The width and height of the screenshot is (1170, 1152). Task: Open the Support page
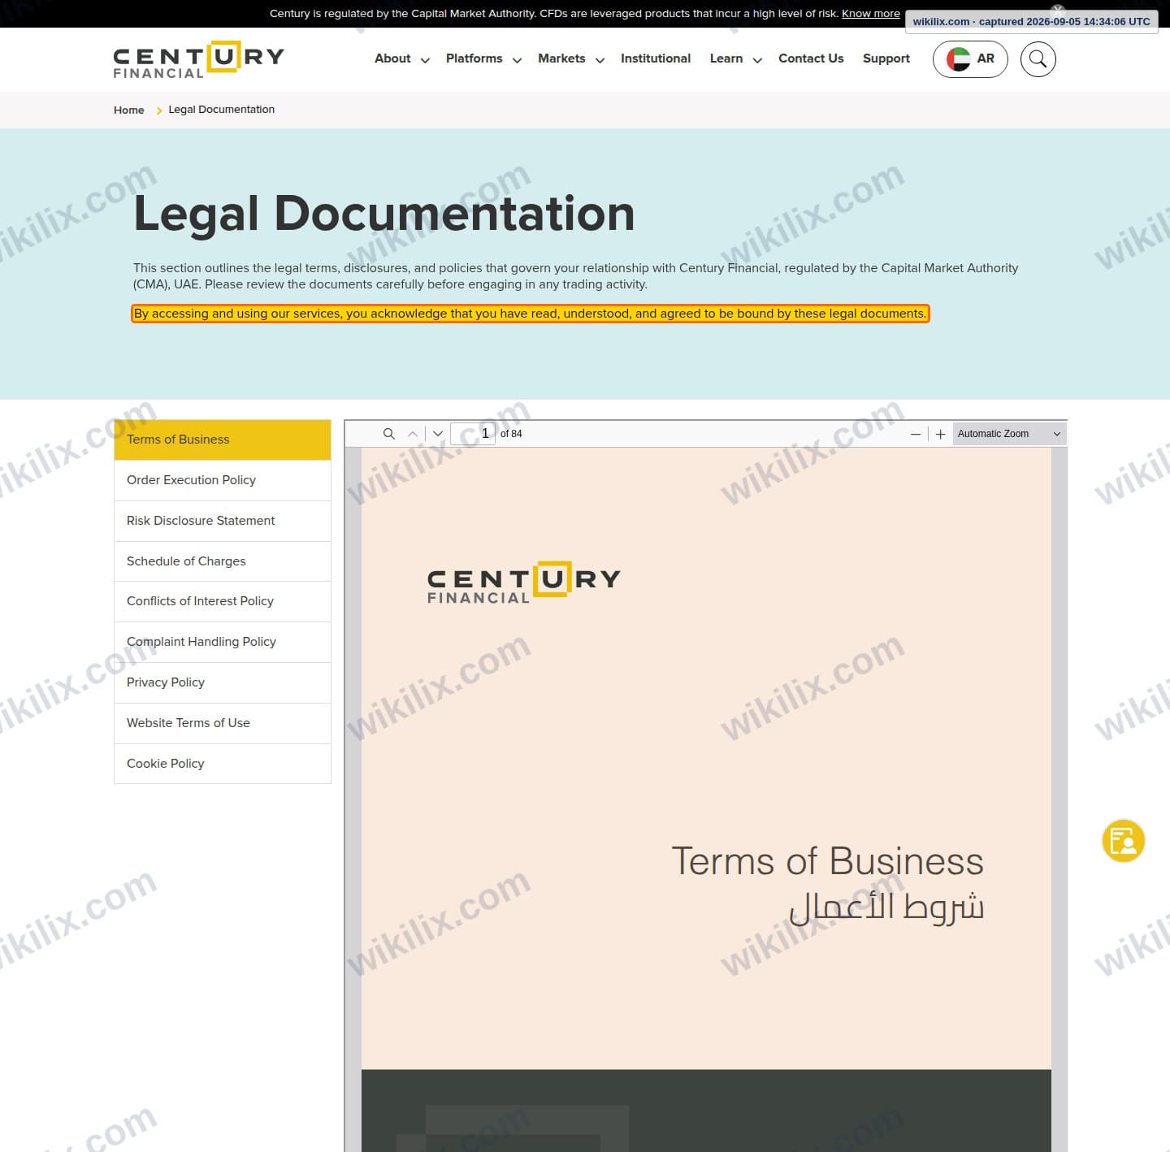click(886, 58)
